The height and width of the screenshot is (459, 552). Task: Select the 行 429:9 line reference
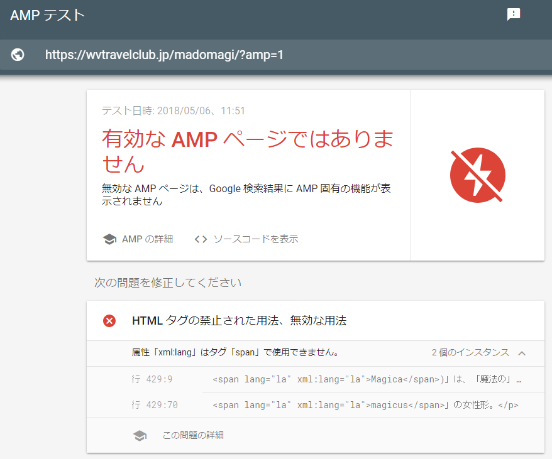152,379
